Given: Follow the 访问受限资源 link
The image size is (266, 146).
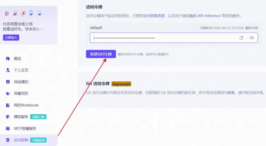Looking at the screenshot, I should pos(154,16).
